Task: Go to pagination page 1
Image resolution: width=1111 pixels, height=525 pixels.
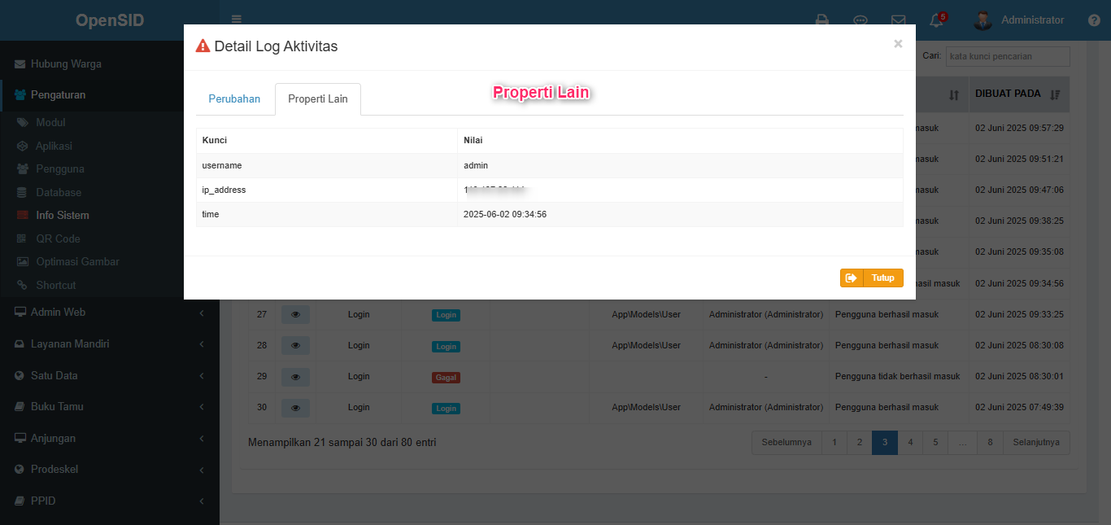Action: 834,442
